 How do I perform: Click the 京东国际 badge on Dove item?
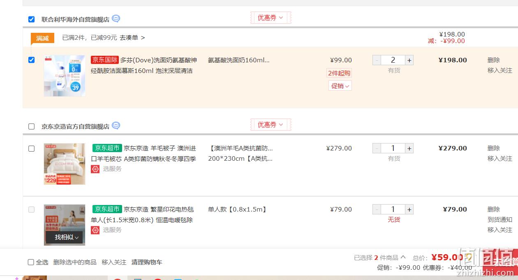point(105,60)
